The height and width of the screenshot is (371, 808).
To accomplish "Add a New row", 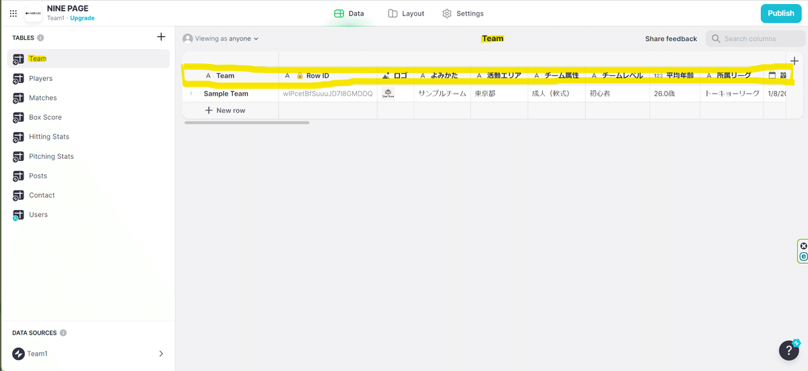I will [225, 110].
